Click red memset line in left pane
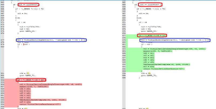The image size is (216, 109). pos(34,86)
